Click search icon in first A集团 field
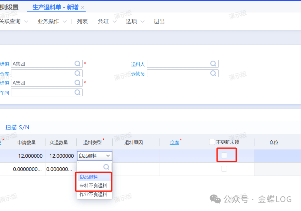This screenshot has height=211, width=301. (x=77, y=64)
